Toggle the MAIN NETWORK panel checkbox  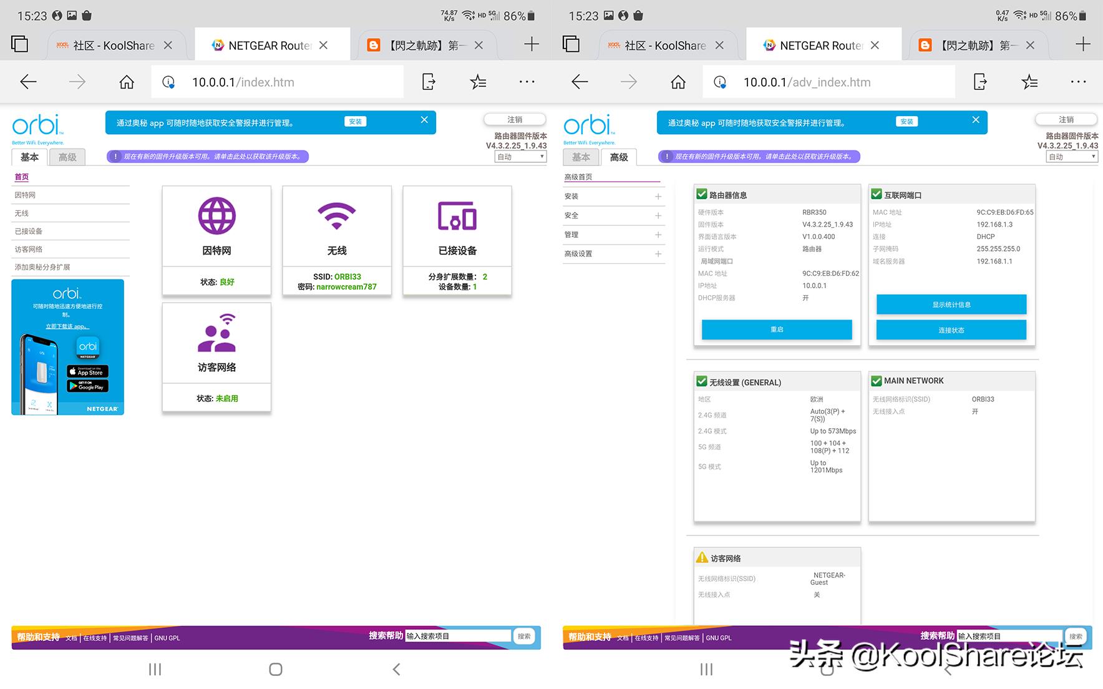point(876,380)
